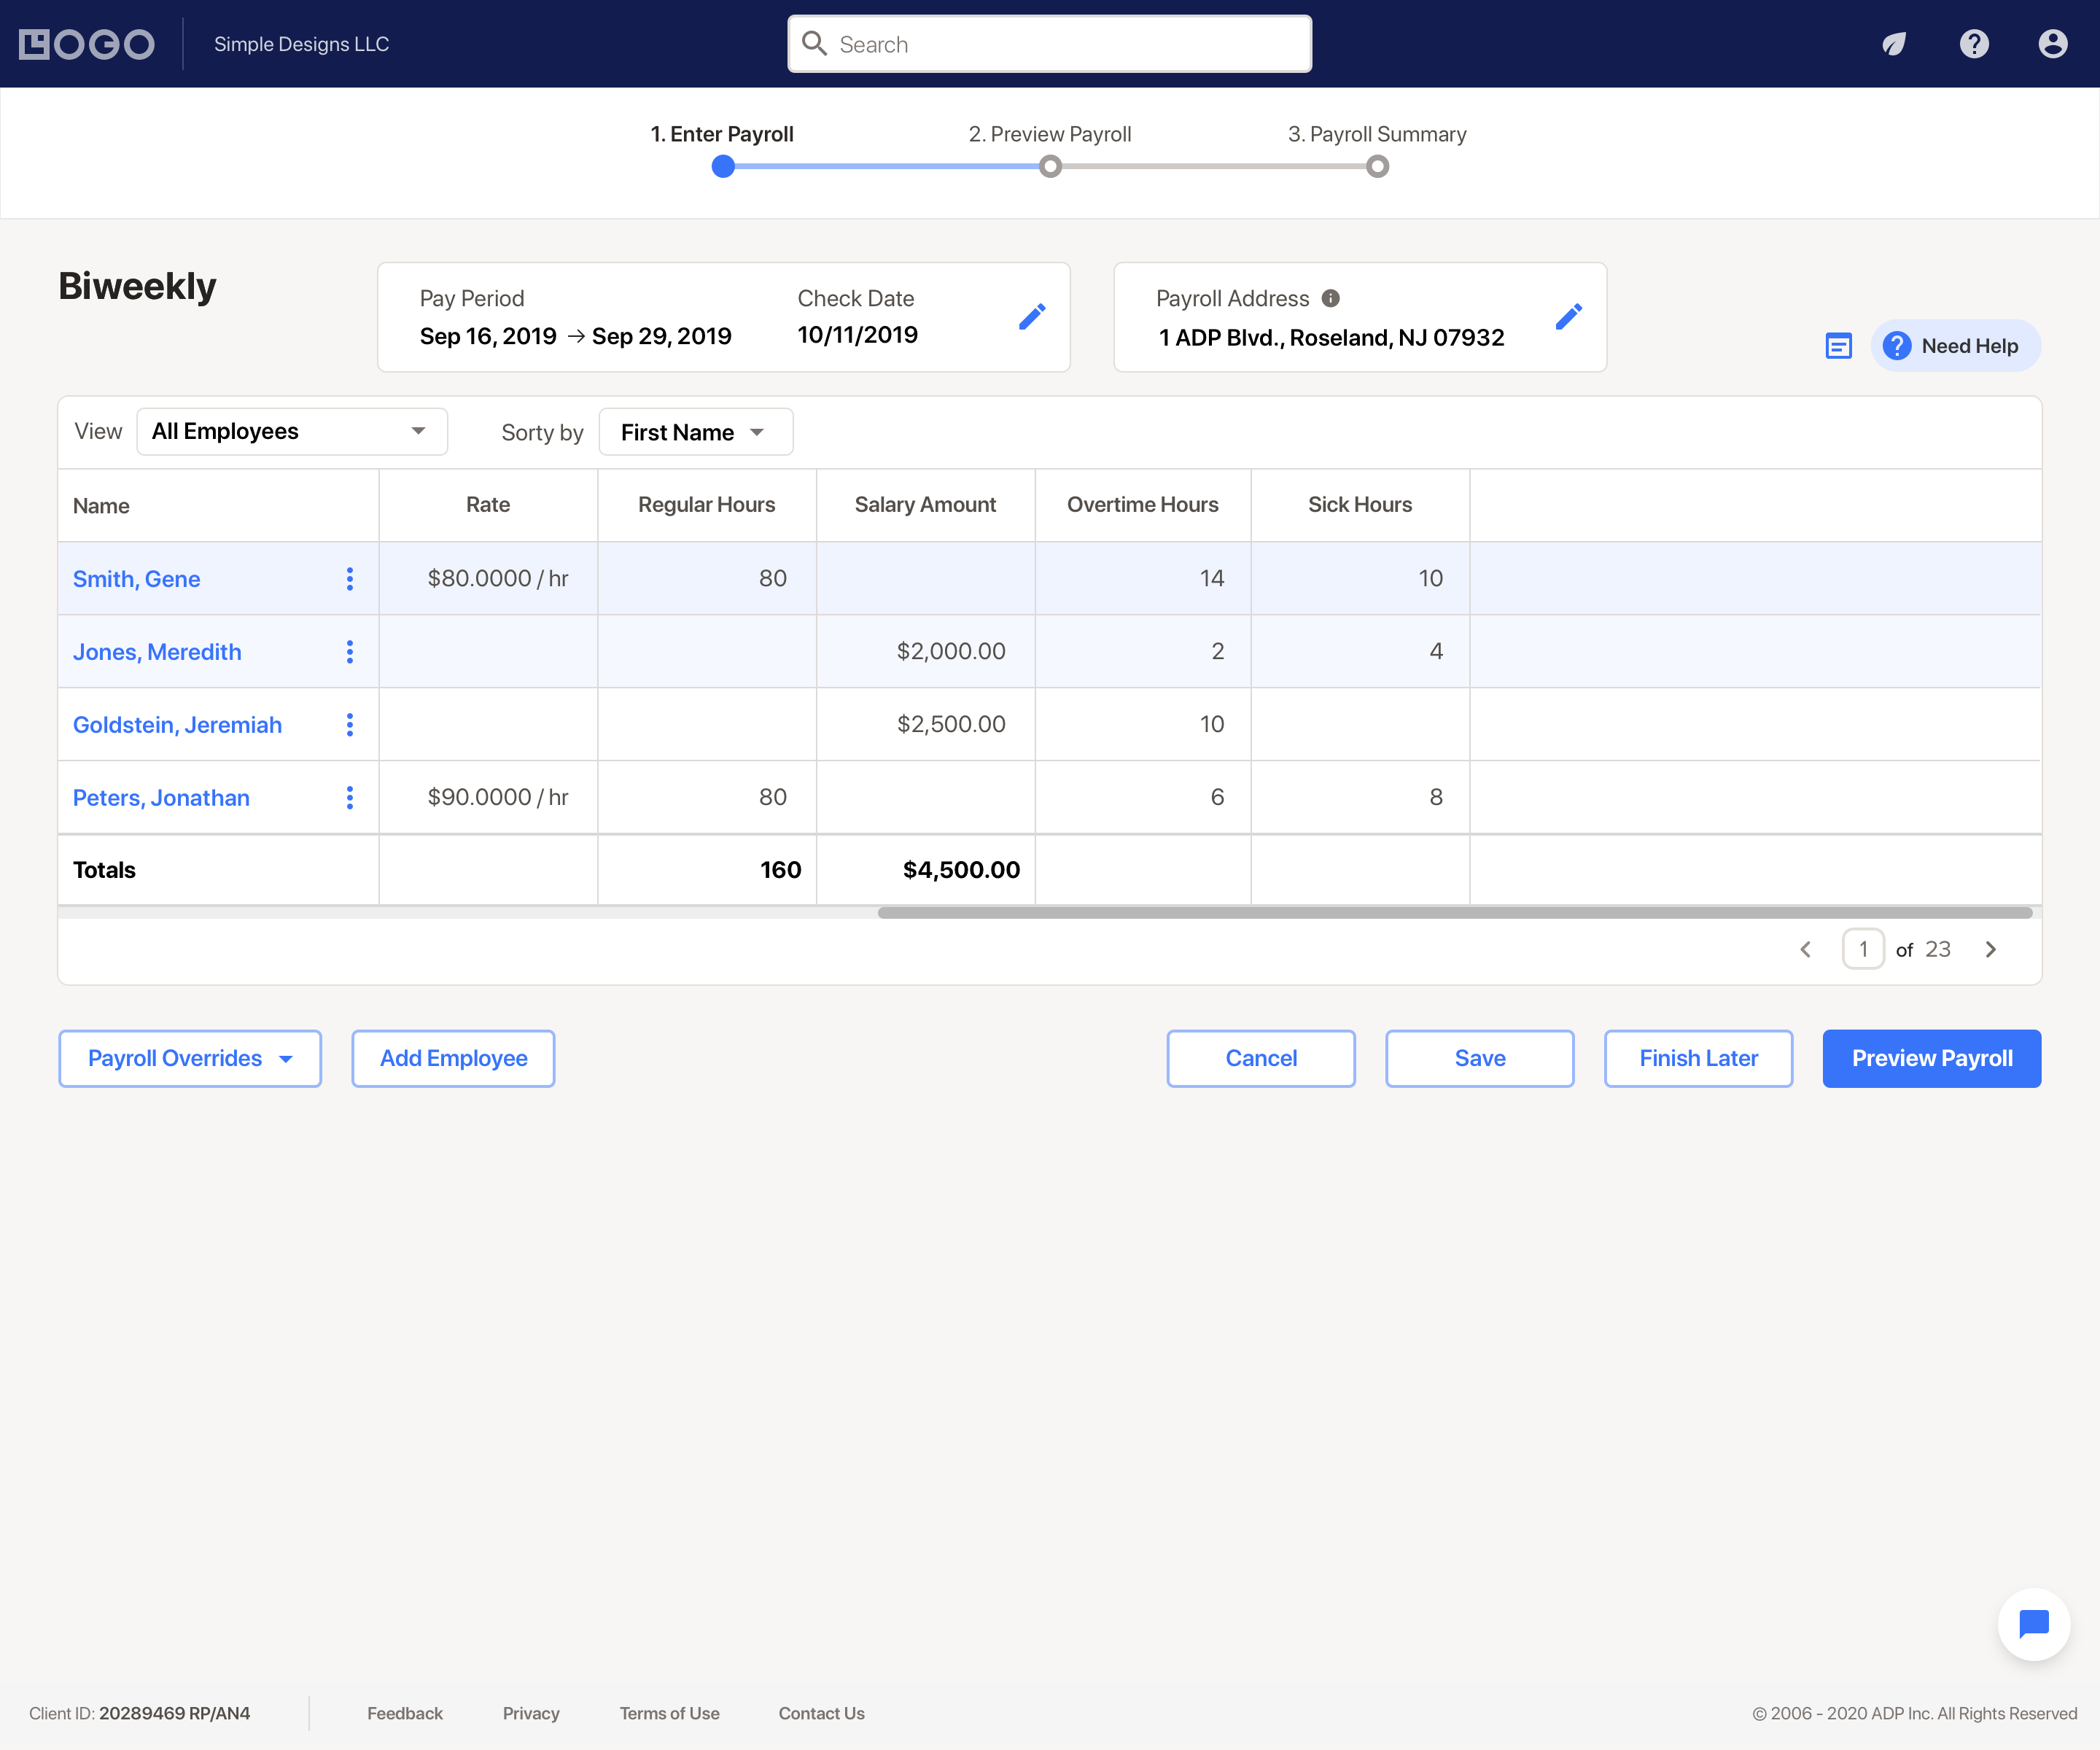The width and height of the screenshot is (2100, 1750).
Task: Edit payroll address with pencil icon
Action: tap(1568, 317)
